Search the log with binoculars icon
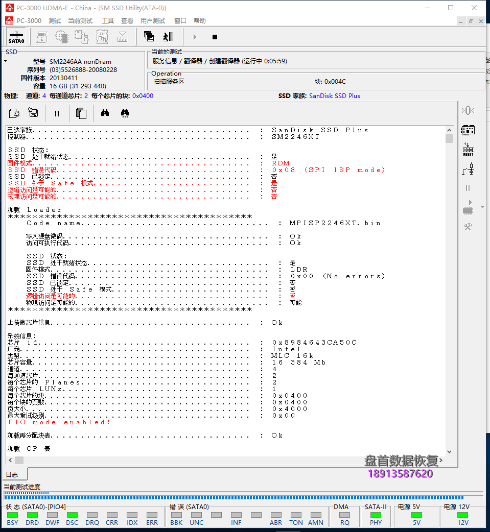The image size is (490, 532). (105, 113)
